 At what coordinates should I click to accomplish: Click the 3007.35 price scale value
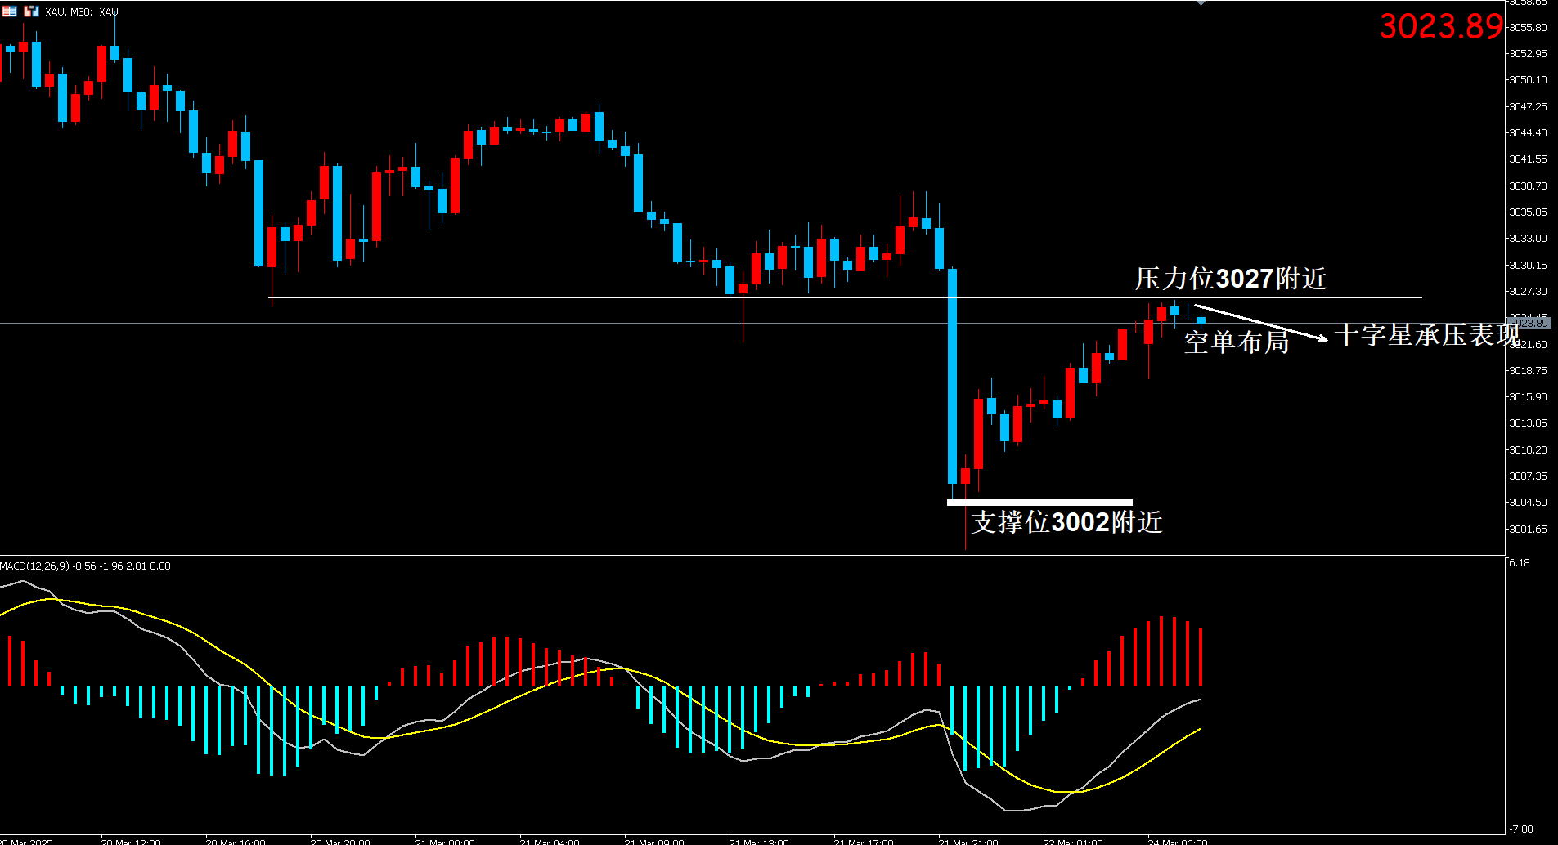tap(1528, 476)
